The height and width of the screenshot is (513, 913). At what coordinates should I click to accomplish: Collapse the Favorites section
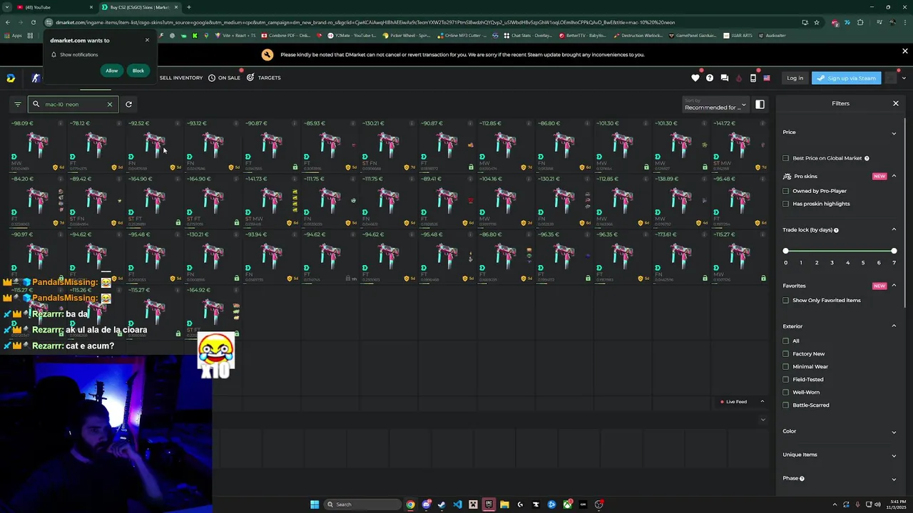point(894,286)
